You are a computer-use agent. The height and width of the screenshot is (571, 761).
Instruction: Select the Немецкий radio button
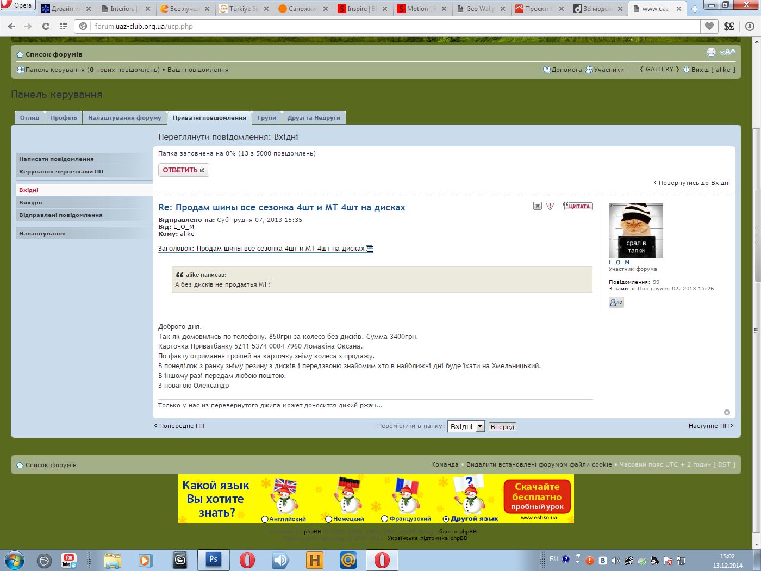coord(328,519)
